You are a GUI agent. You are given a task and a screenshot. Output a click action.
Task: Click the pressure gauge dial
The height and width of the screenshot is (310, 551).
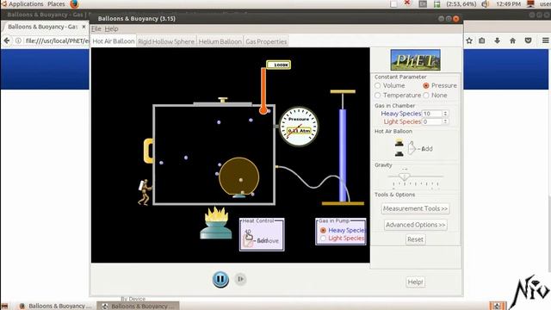[299, 127]
